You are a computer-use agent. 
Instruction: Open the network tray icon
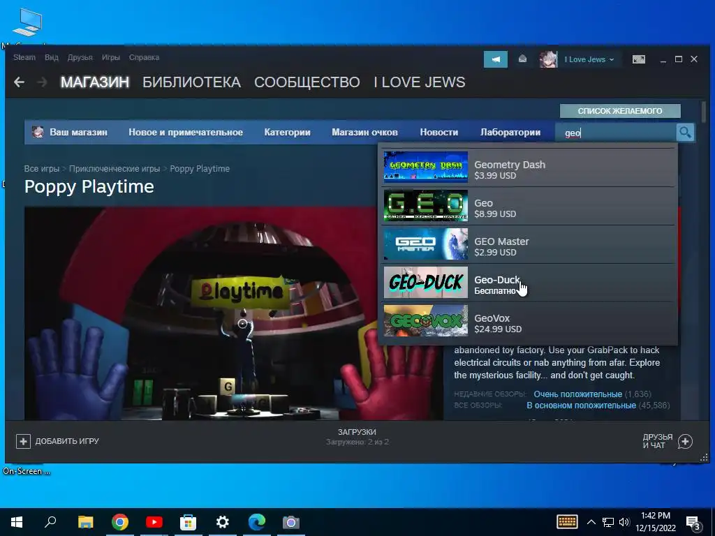[608, 522]
